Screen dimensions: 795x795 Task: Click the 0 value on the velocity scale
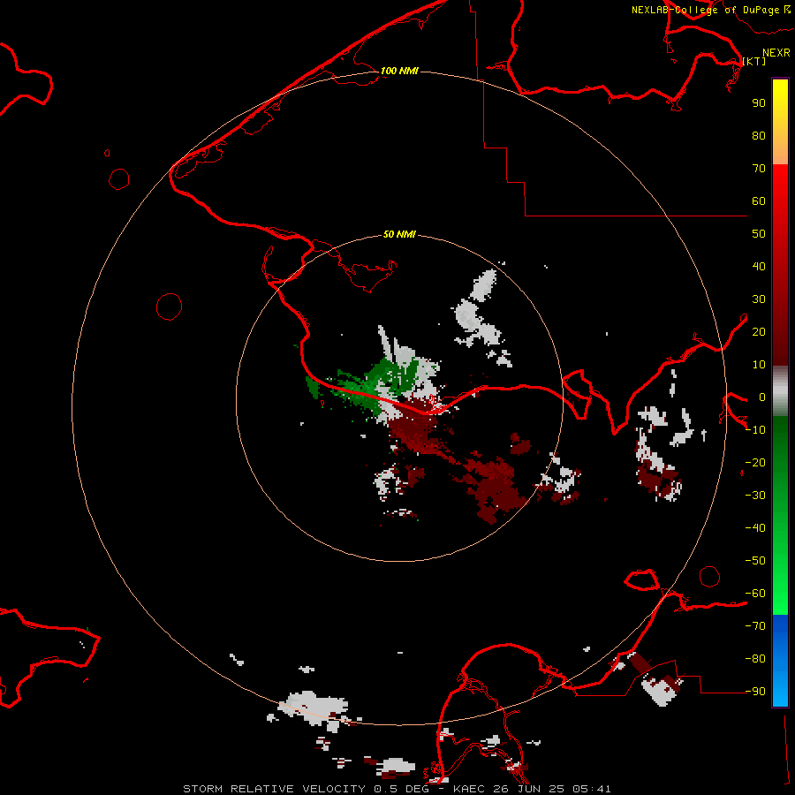tap(762, 397)
